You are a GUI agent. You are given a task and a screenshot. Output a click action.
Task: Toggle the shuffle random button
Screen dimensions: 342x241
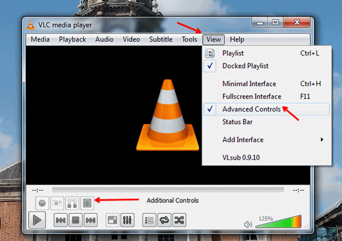179,220
